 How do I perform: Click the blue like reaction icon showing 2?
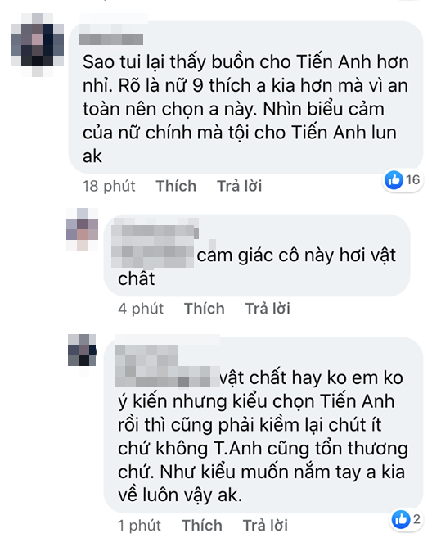[401, 519]
